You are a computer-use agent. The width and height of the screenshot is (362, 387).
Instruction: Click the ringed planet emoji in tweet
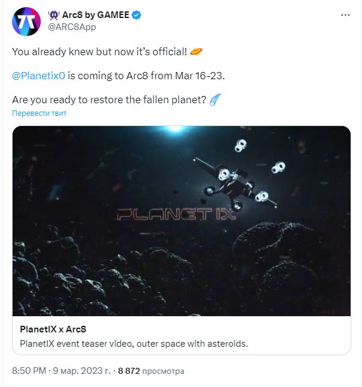(x=197, y=52)
